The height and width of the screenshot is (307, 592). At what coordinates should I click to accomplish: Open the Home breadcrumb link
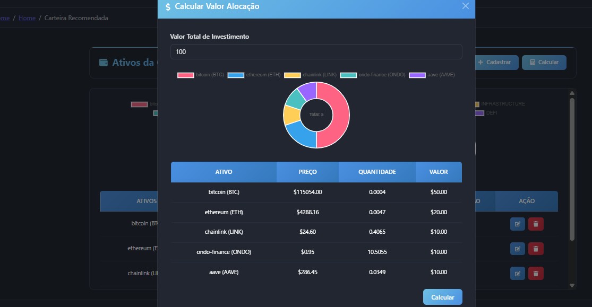point(27,18)
